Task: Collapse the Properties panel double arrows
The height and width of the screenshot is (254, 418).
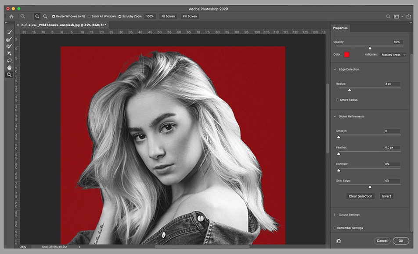Action: point(411,23)
